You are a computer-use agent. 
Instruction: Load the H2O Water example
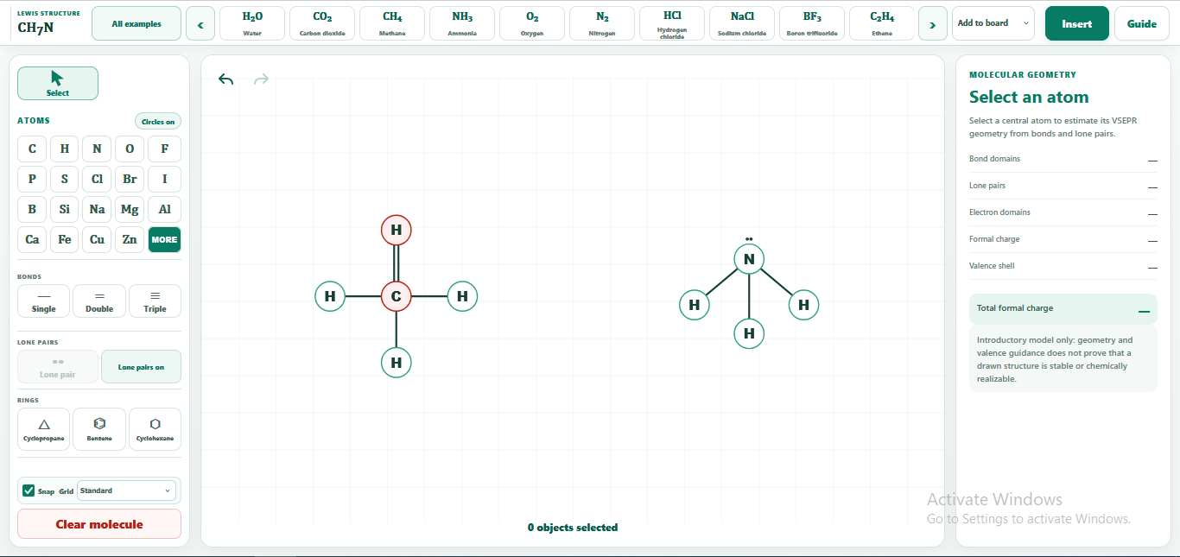pyautogui.click(x=252, y=23)
